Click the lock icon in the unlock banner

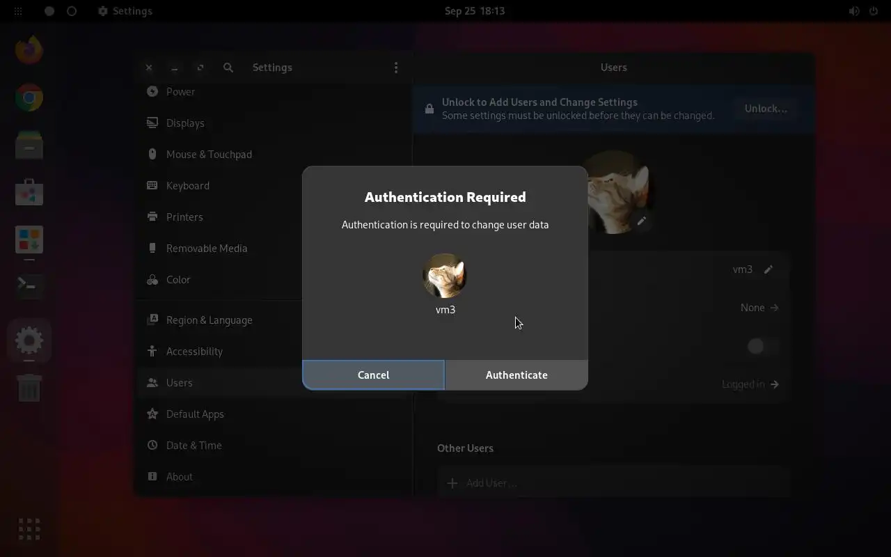pos(429,109)
